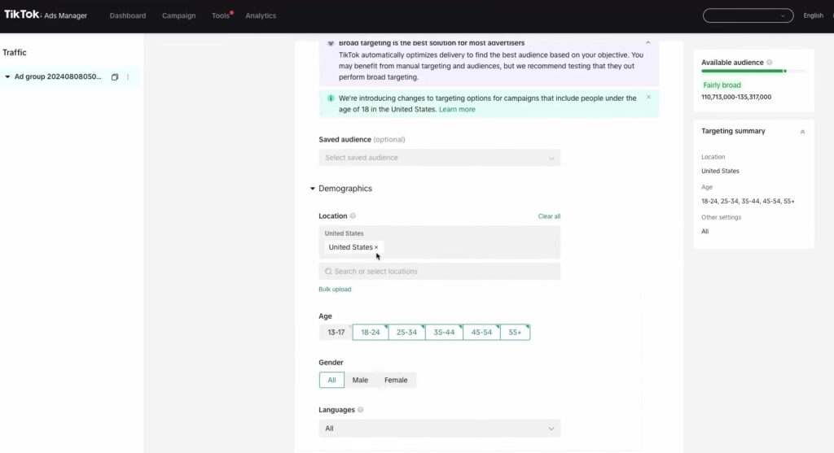834x453 pixels.
Task: Select the Male gender option
Action: pyautogui.click(x=360, y=380)
